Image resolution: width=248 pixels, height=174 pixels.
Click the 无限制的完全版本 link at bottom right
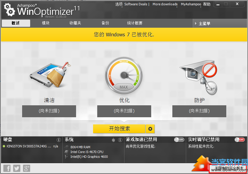coord(228,169)
